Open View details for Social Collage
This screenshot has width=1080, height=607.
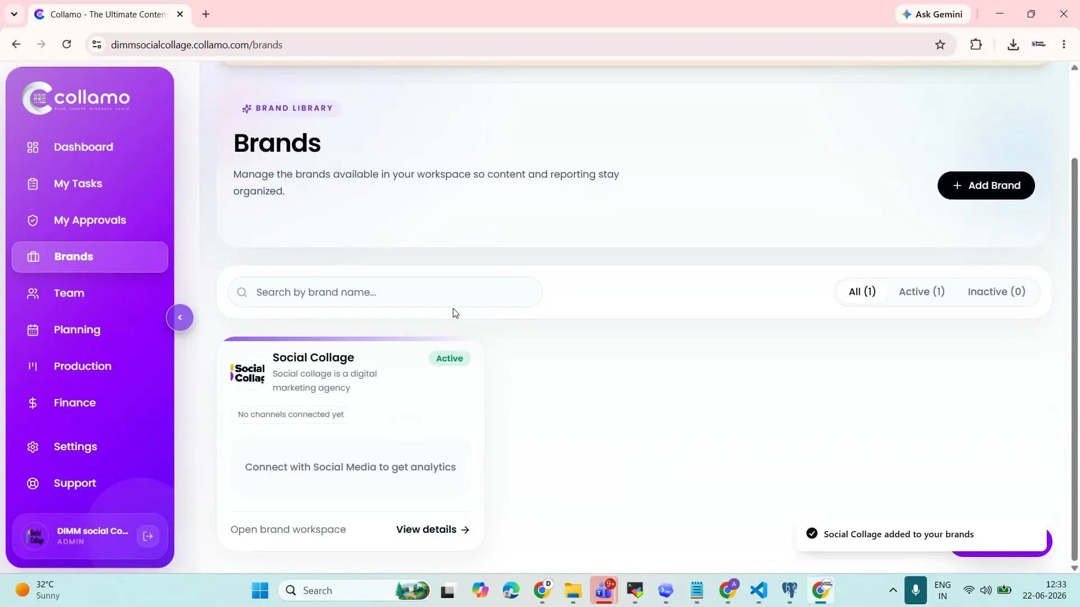coord(433,529)
